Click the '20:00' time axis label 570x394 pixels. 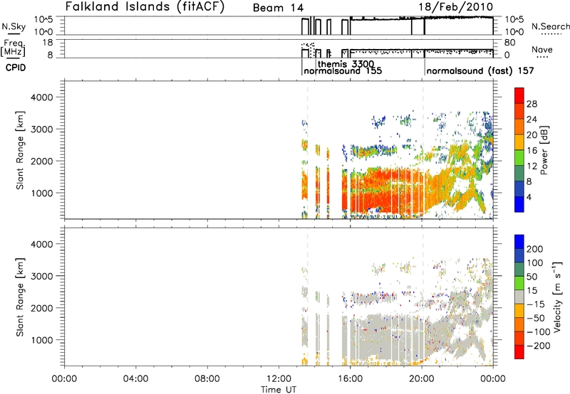pyautogui.click(x=422, y=379)
